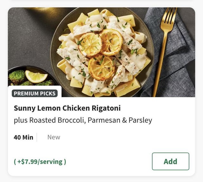This screenshot has height=182, width=203.
Task: Select the 40 Min cook time label
Action: pyautogui.click(x=23, y=137)
